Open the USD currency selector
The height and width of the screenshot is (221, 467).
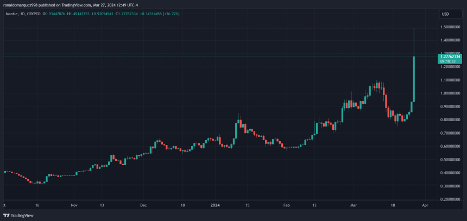click(445, 14)
